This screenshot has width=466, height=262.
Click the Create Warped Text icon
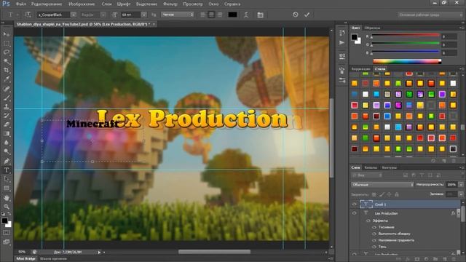pos(246,15)
